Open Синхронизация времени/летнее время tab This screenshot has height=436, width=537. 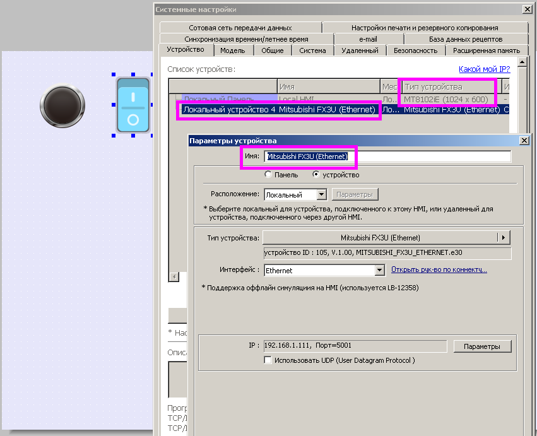pyautogui.click(x=246, y=39)
